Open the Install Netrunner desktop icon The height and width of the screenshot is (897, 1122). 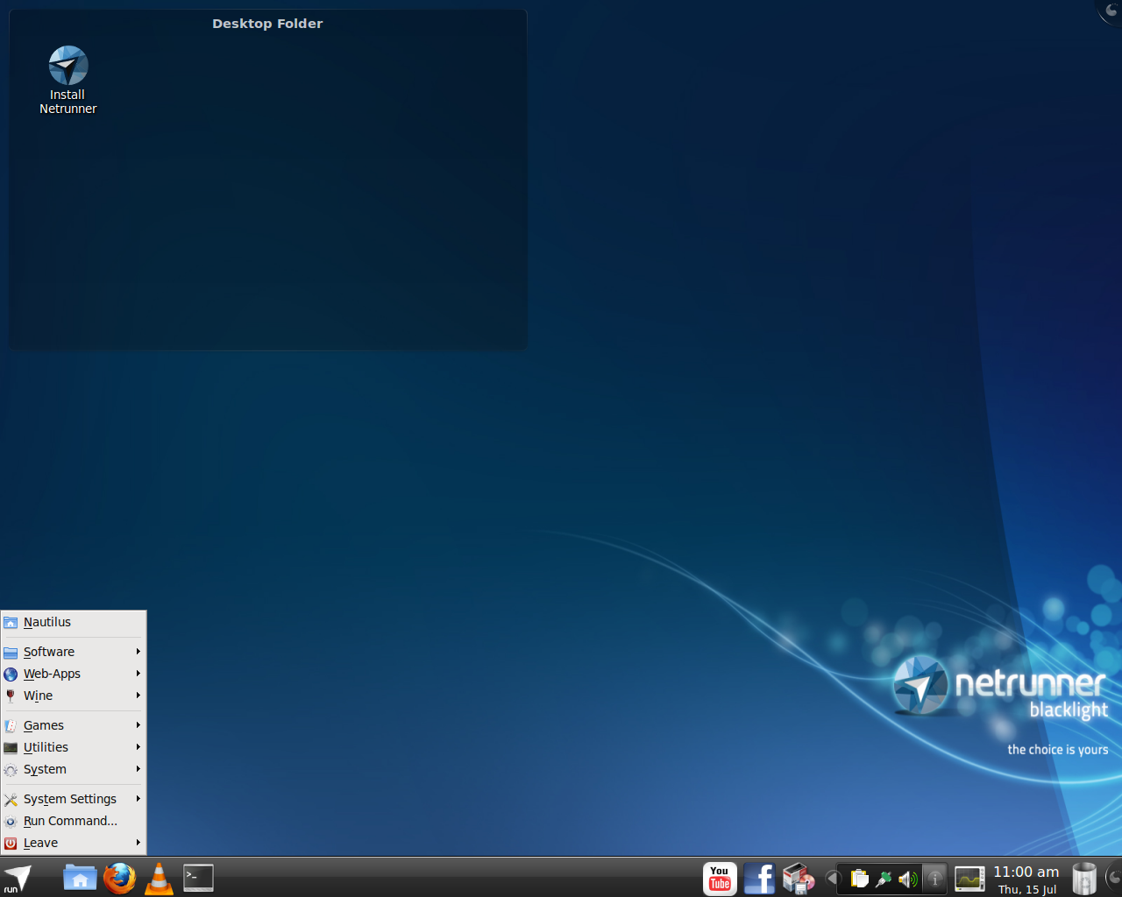pyautogui.click(x=67, y=81)
